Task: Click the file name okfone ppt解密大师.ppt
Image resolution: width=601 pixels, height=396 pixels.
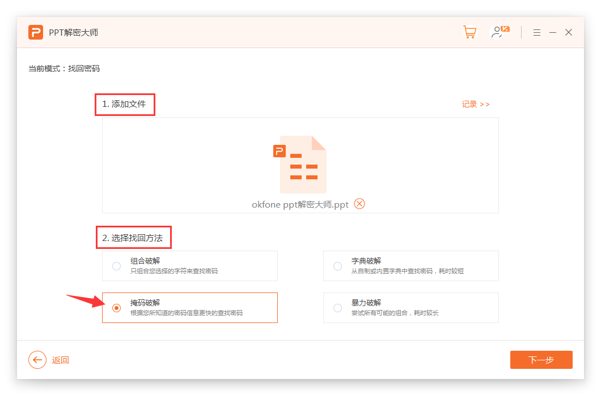Action: 300,204
